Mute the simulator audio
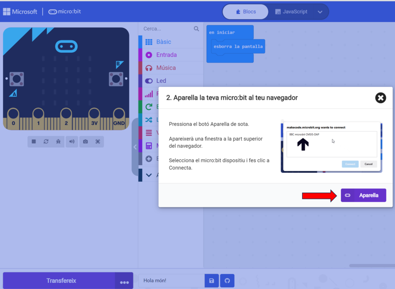395x289 pixels. coord(72,142)
